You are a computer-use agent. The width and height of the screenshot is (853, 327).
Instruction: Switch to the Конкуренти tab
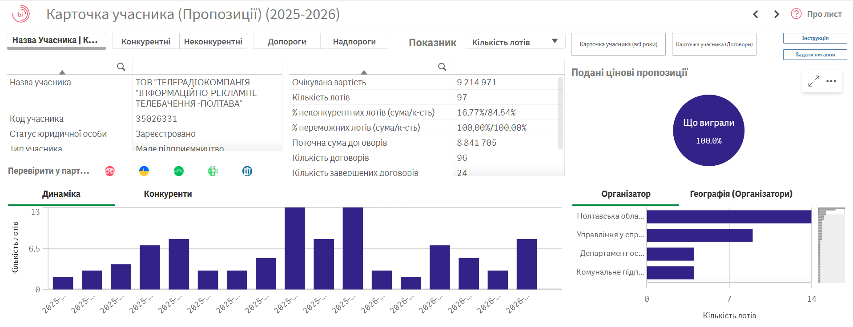168,194
